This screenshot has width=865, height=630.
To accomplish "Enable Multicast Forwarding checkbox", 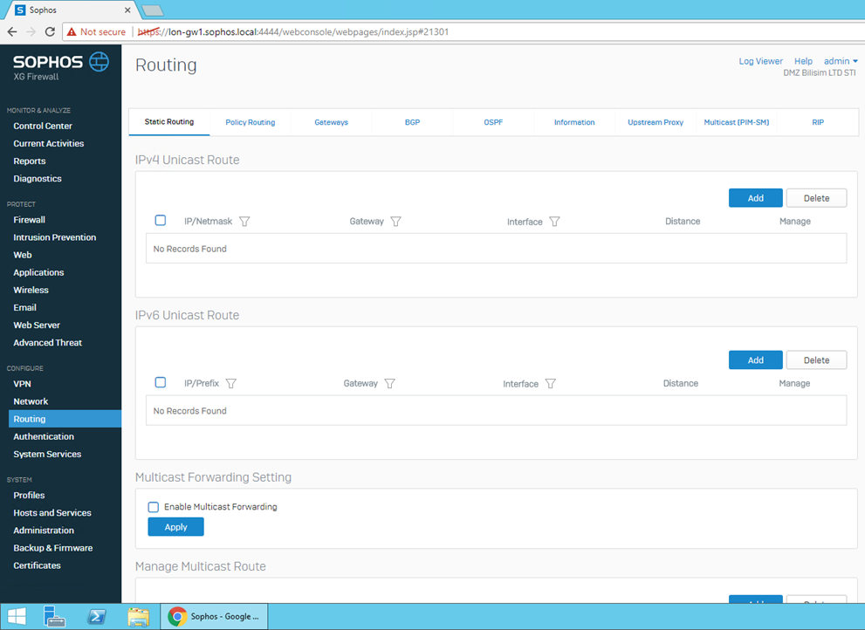I will click(154, 507).
